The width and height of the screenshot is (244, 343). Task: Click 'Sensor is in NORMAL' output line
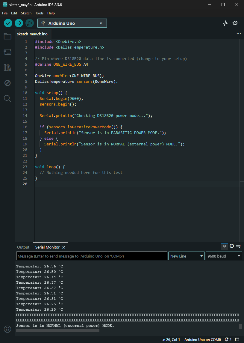[x=65, y=326]
